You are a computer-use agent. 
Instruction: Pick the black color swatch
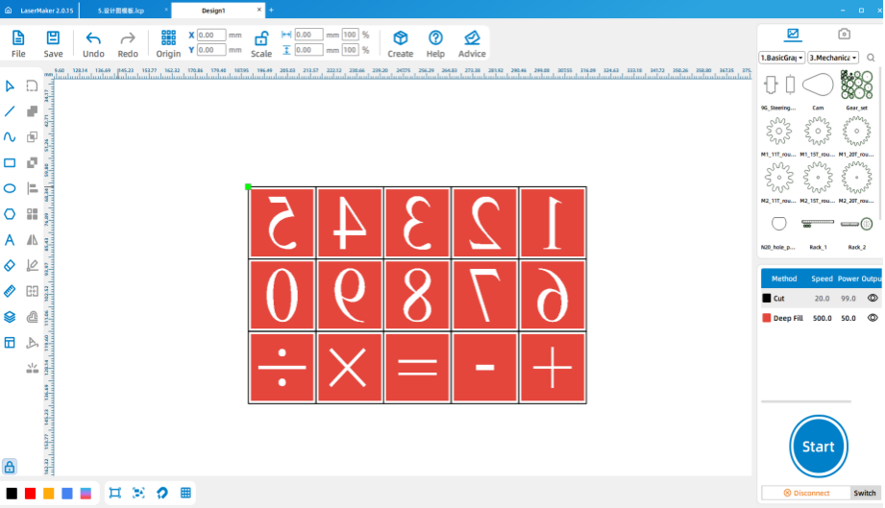pos(12,494)
